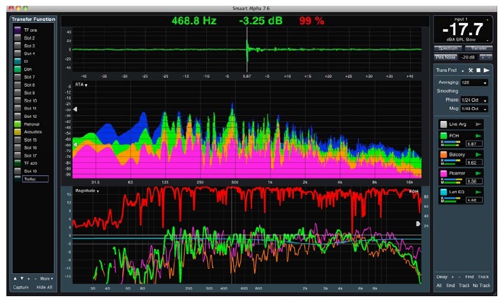This screenshot has height=300, width=503.
Task: Open the Averaging dropdown
Action: tap(475, 83)
